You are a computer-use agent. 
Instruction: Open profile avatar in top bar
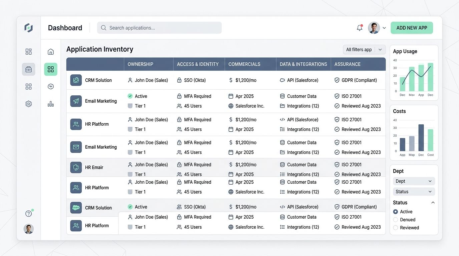tap(374, 28)
